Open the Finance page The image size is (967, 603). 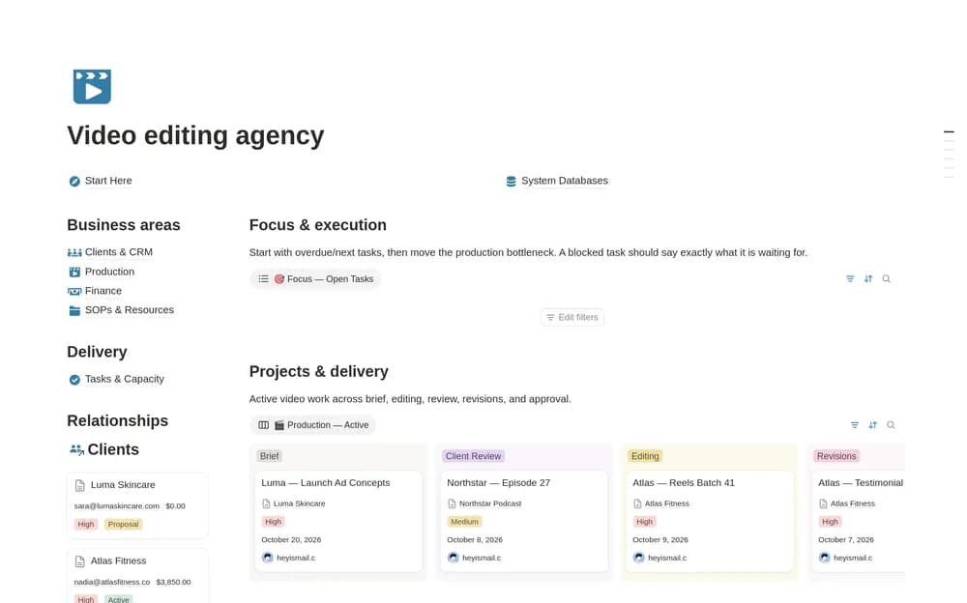[103, 291]
